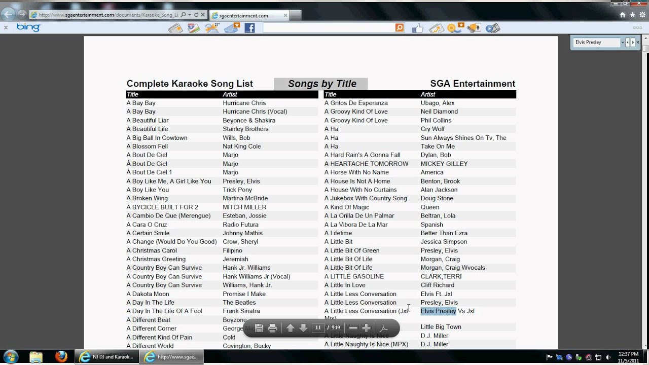Click the page number field showing 11

[318, 328]
